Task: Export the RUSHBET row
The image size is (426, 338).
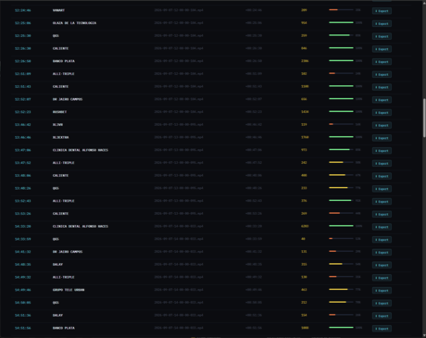Action: (x=382, y=113)
